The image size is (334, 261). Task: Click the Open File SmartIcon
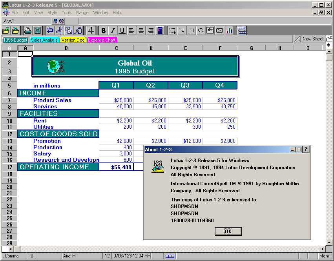[6, 31]
